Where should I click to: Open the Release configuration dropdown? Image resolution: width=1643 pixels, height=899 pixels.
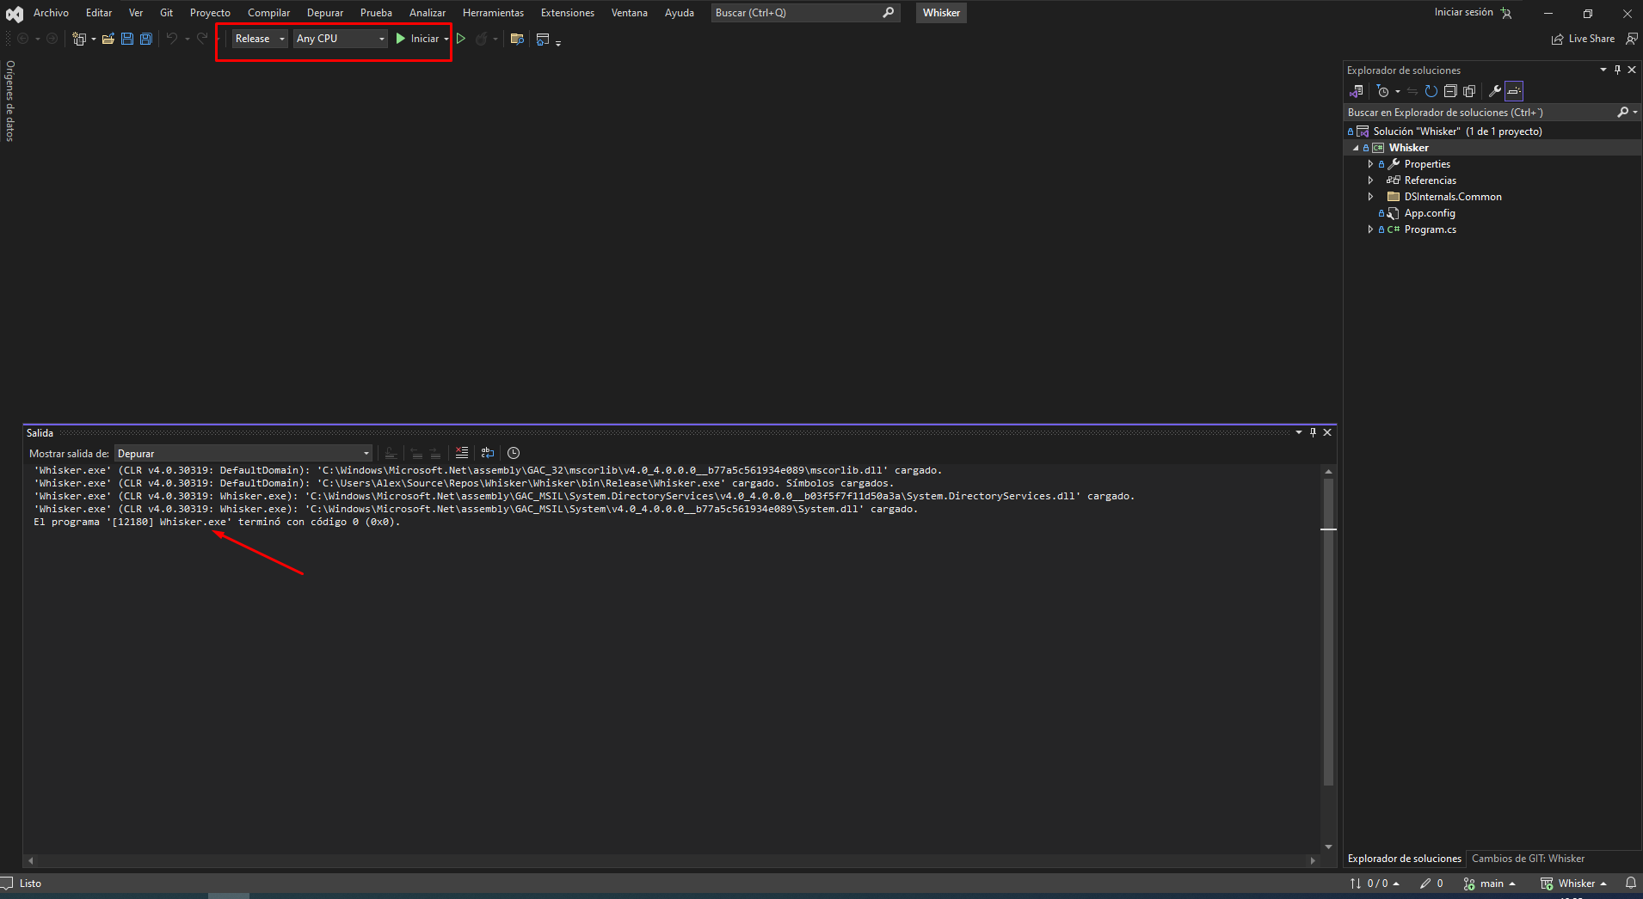[260, 39]
